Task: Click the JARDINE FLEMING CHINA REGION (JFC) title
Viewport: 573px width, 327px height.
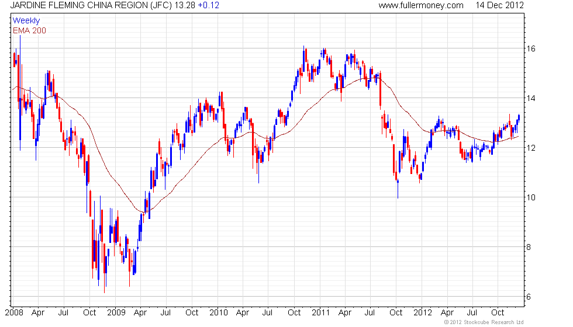Action: coord(91,5)
